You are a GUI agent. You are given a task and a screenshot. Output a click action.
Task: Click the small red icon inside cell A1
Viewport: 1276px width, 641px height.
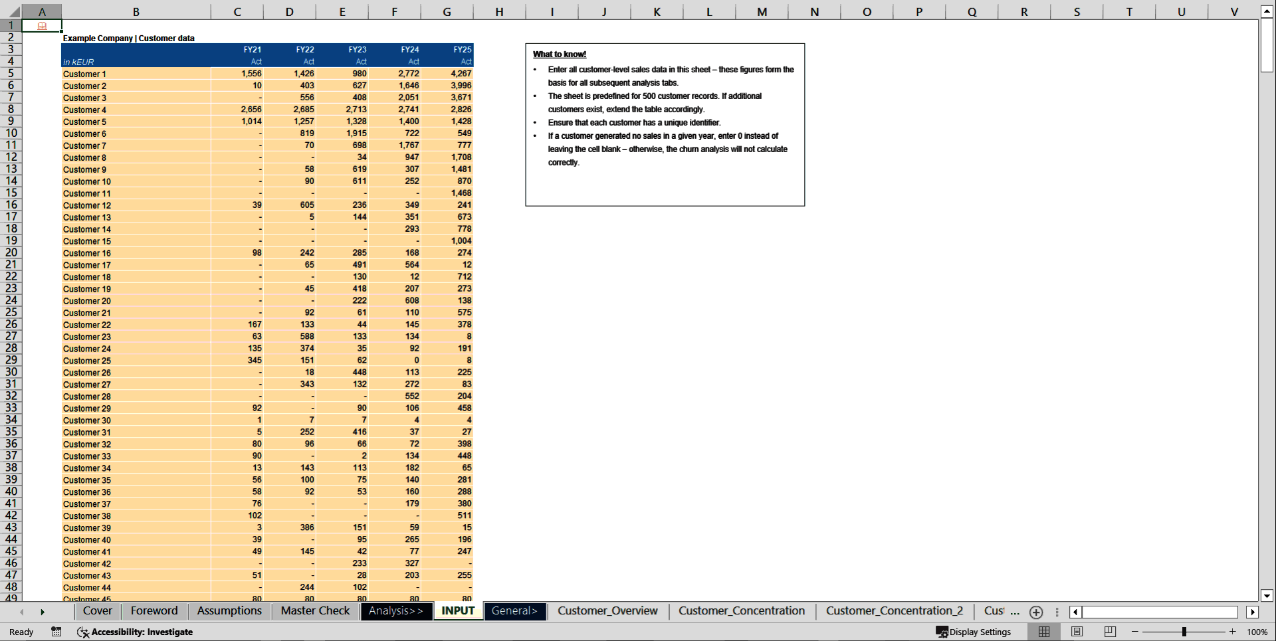pos(43,26)
